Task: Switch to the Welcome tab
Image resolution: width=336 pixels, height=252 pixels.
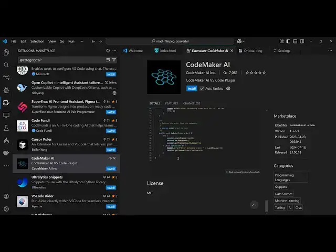Action: point(133,51)
